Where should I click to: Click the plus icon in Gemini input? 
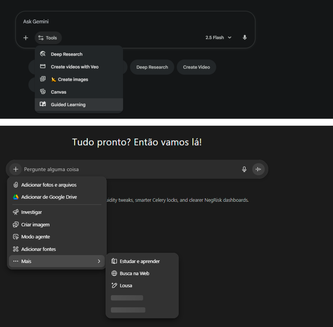coord(26,38)
